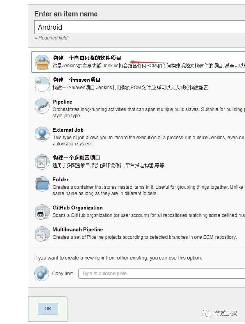Click the Copy from blue spheres icon
245x324 pixels.
42,273
